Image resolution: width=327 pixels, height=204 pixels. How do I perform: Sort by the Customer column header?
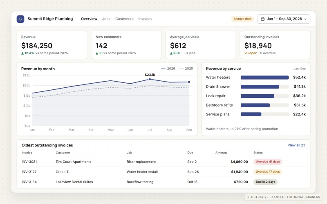(x=63, y=153)
